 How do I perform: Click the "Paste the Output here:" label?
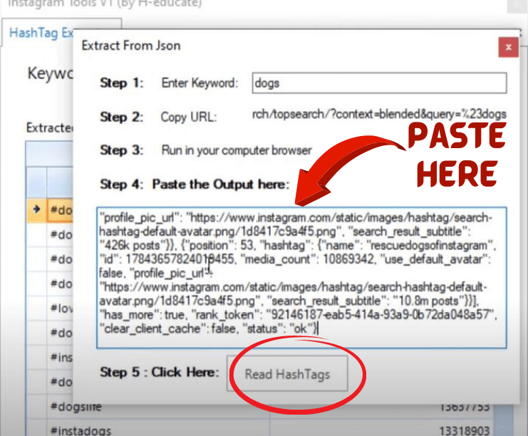(221, 185)
